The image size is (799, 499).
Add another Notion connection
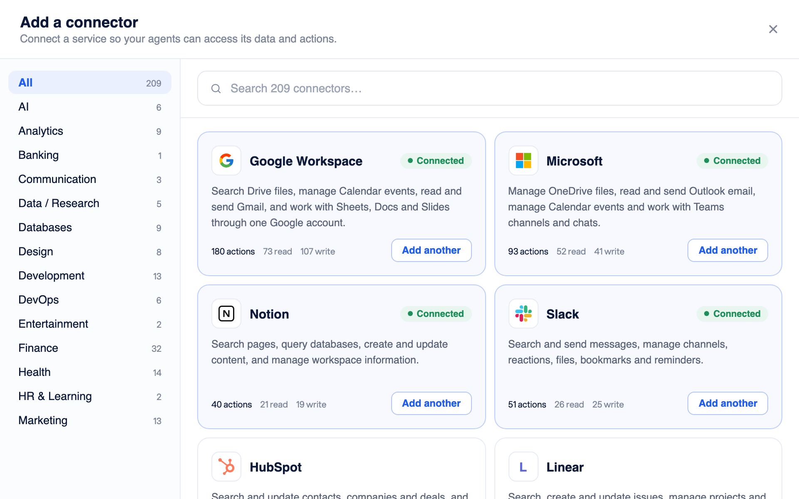(x=431, y=403)
